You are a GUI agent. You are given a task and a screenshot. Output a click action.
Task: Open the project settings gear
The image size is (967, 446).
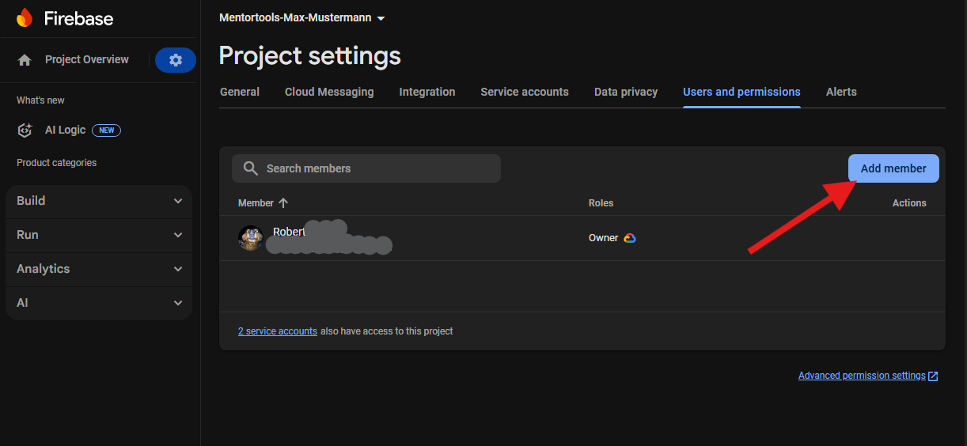coord(176,60)
